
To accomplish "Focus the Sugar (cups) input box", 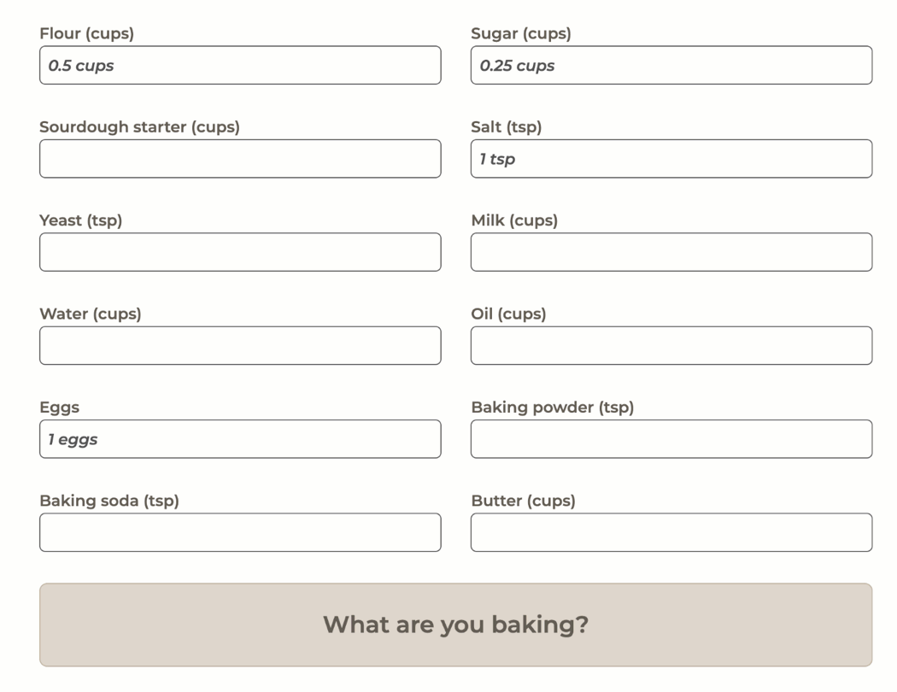I will pos(671,66).
